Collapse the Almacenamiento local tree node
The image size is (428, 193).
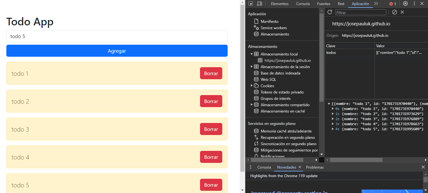click(252, 54)
